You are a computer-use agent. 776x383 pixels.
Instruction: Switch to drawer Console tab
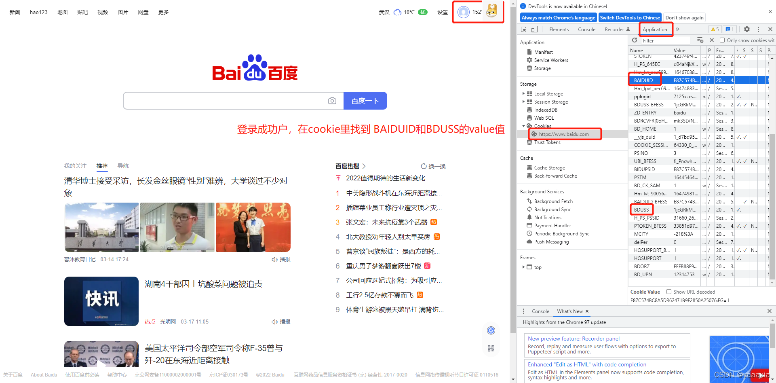pyautogui.click(x=540, y=311)
